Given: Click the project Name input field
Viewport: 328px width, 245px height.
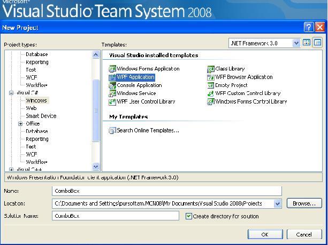Looking at the screenshot, I should tap(167, 191).
